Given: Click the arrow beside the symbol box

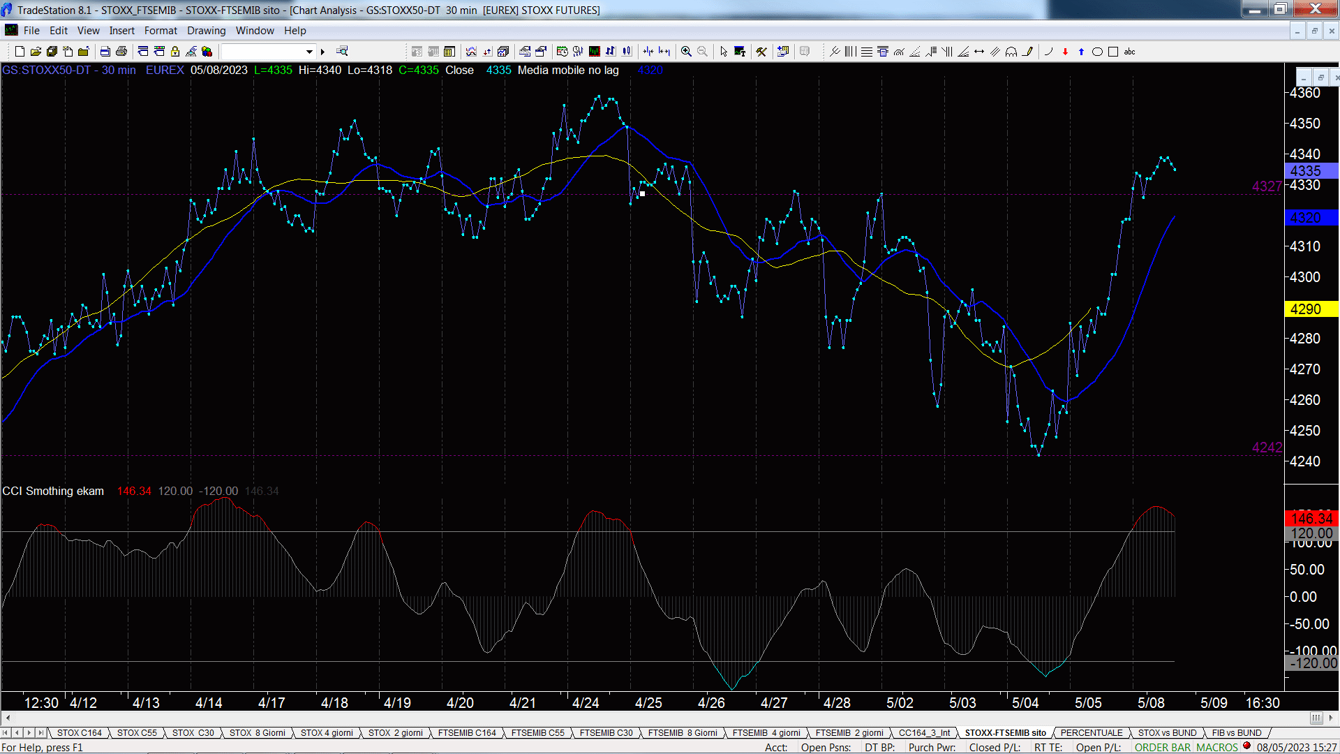Looking at the screenshot, I should point(322,52).
